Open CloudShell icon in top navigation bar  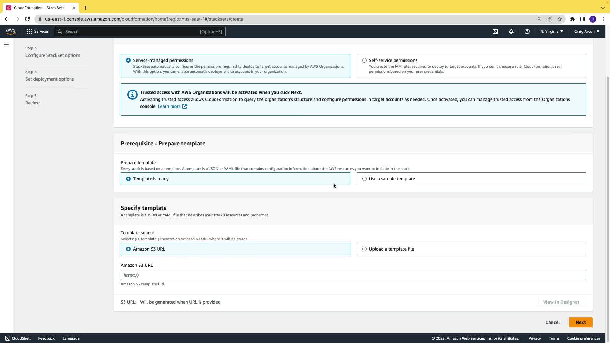click(495, 31)
